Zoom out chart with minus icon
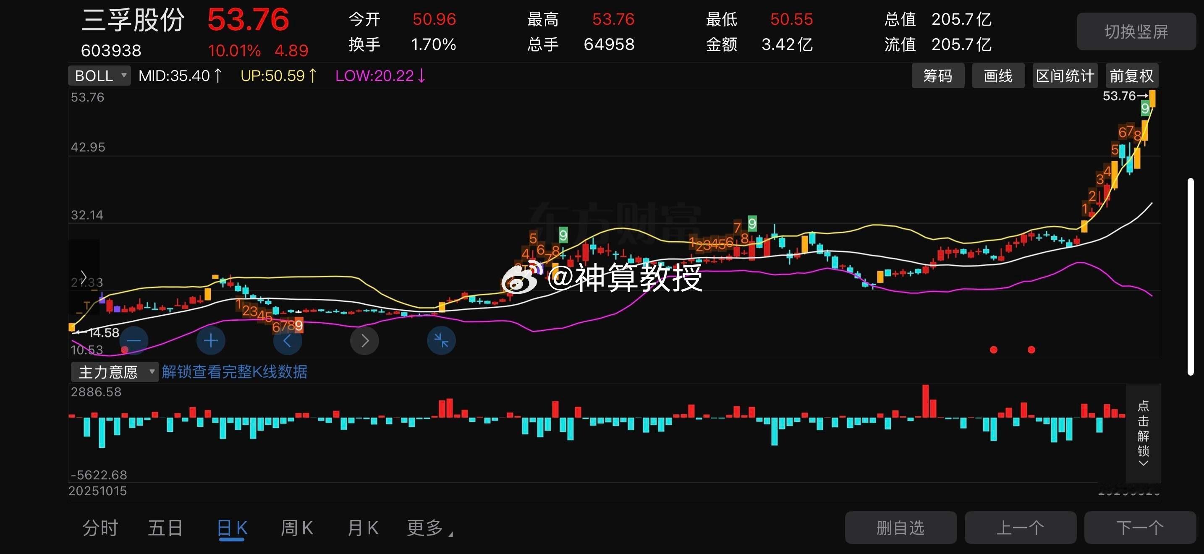The width and height of the screenshot is (1204, 554). point(133,341)
